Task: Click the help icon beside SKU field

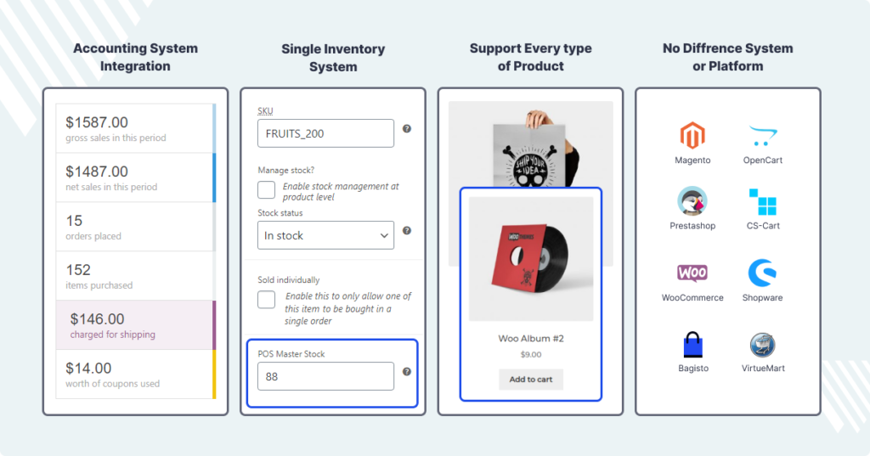Action: [407, 129]
